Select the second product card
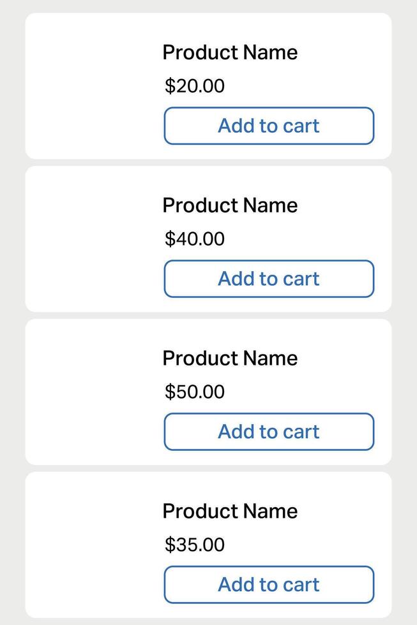 pyautogui.click(x=208, y=239)
